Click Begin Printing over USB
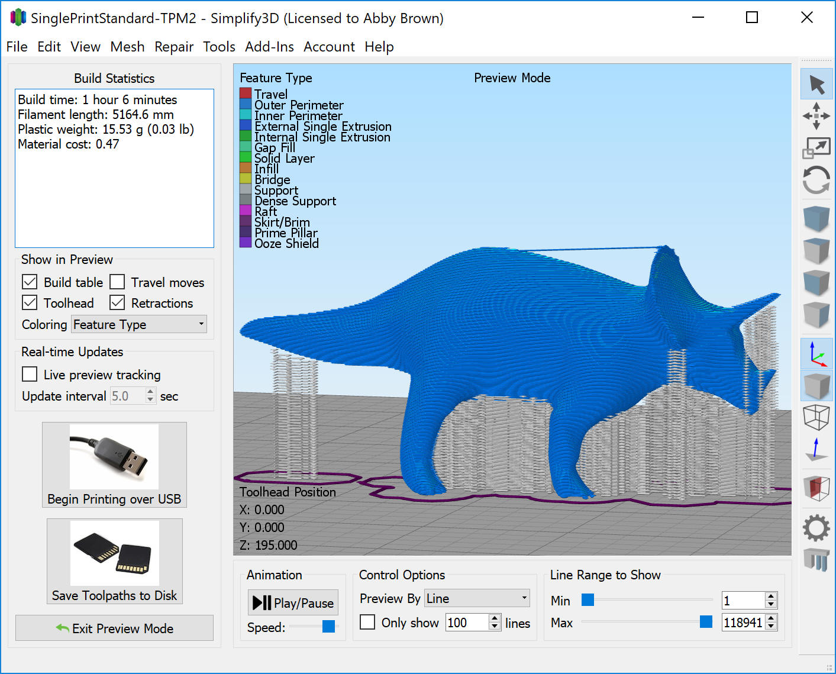 pos(114,465)
